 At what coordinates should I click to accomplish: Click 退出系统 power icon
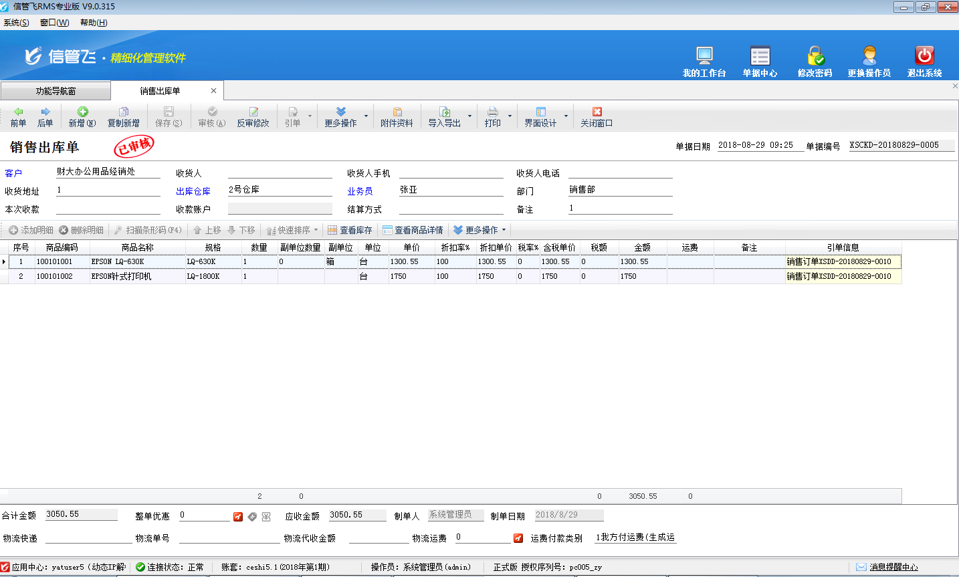924,55
